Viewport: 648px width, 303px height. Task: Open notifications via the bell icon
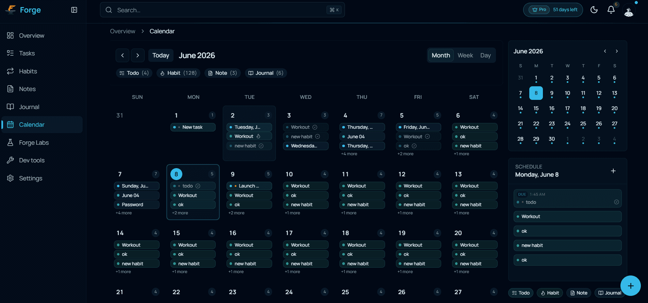tap(611, 10)
